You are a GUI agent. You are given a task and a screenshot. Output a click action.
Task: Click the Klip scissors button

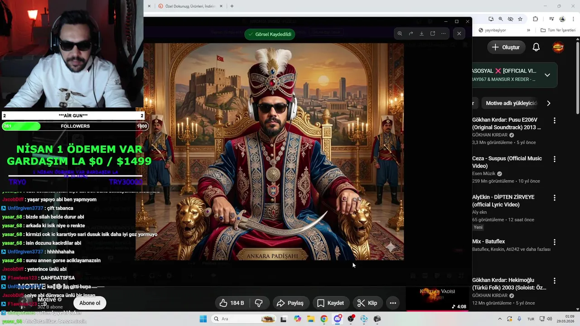367,303
